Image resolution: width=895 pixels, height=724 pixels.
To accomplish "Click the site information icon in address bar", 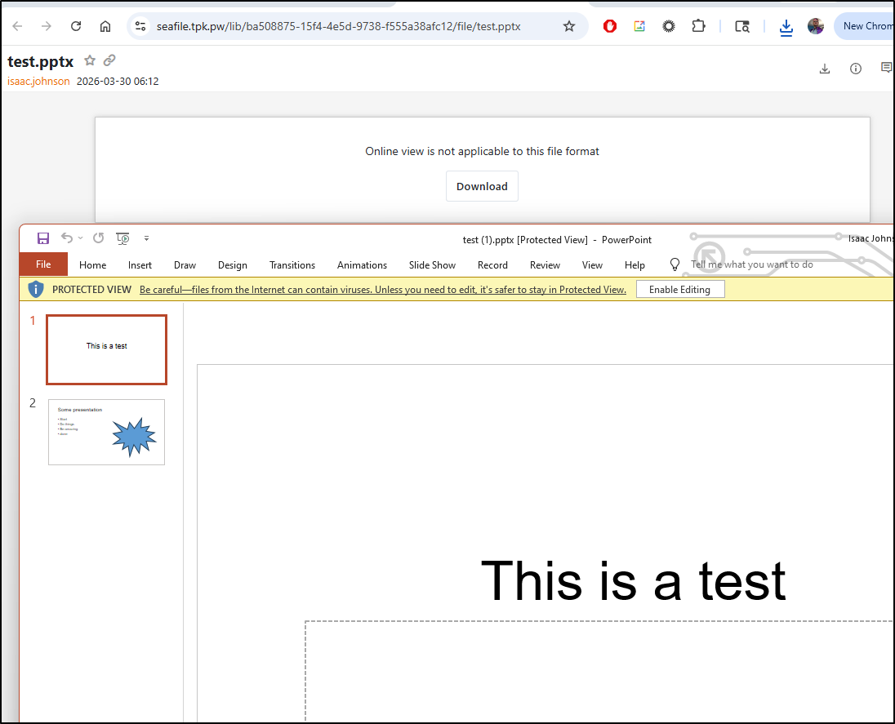I will [x=140, y=26].
